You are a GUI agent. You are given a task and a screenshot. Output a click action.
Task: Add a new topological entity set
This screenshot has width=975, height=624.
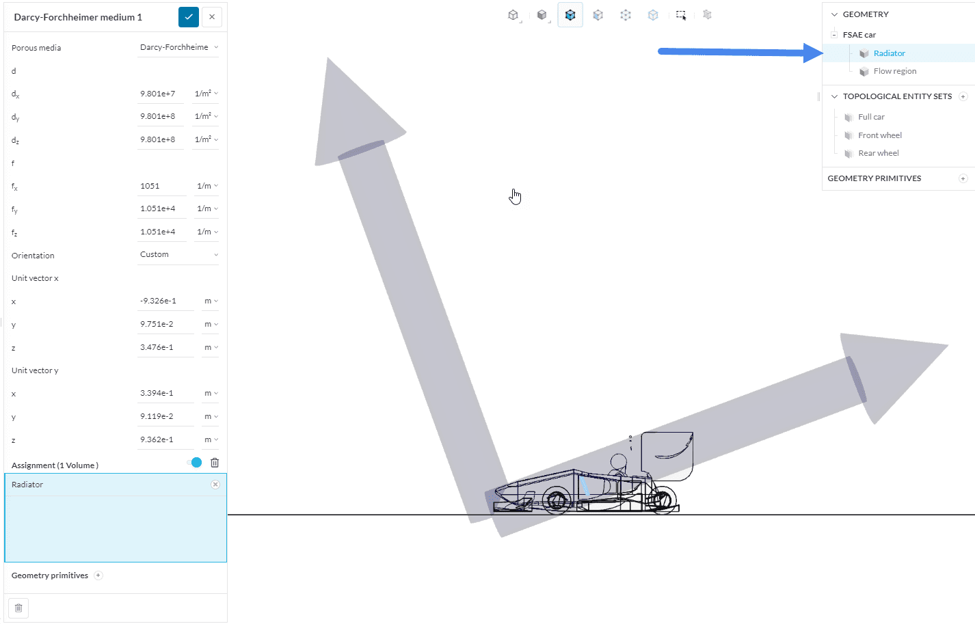click(x=963, y=96)
